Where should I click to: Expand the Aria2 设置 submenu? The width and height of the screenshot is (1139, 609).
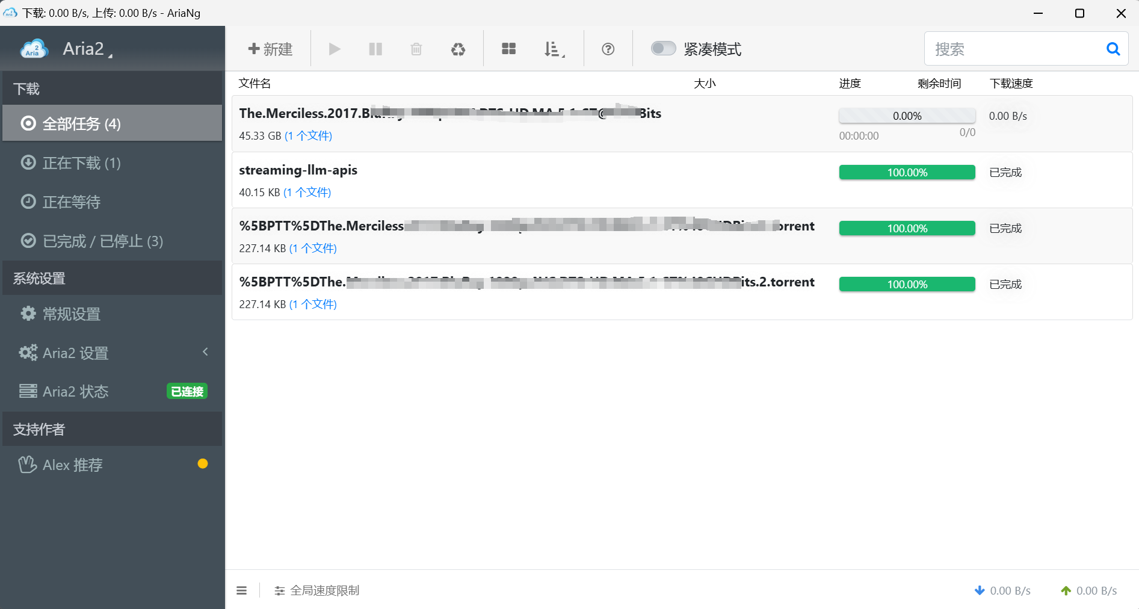pos(113,353)
